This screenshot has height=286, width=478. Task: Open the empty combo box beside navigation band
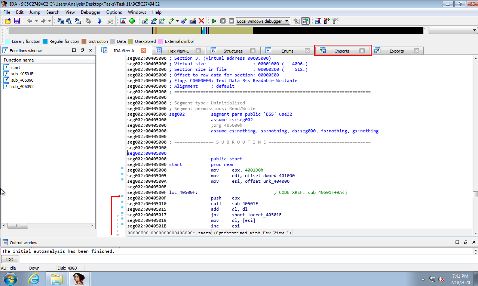(x=453, y=31)
